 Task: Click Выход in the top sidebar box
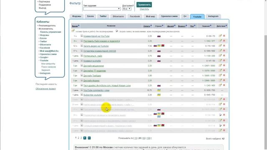point(43,8)
